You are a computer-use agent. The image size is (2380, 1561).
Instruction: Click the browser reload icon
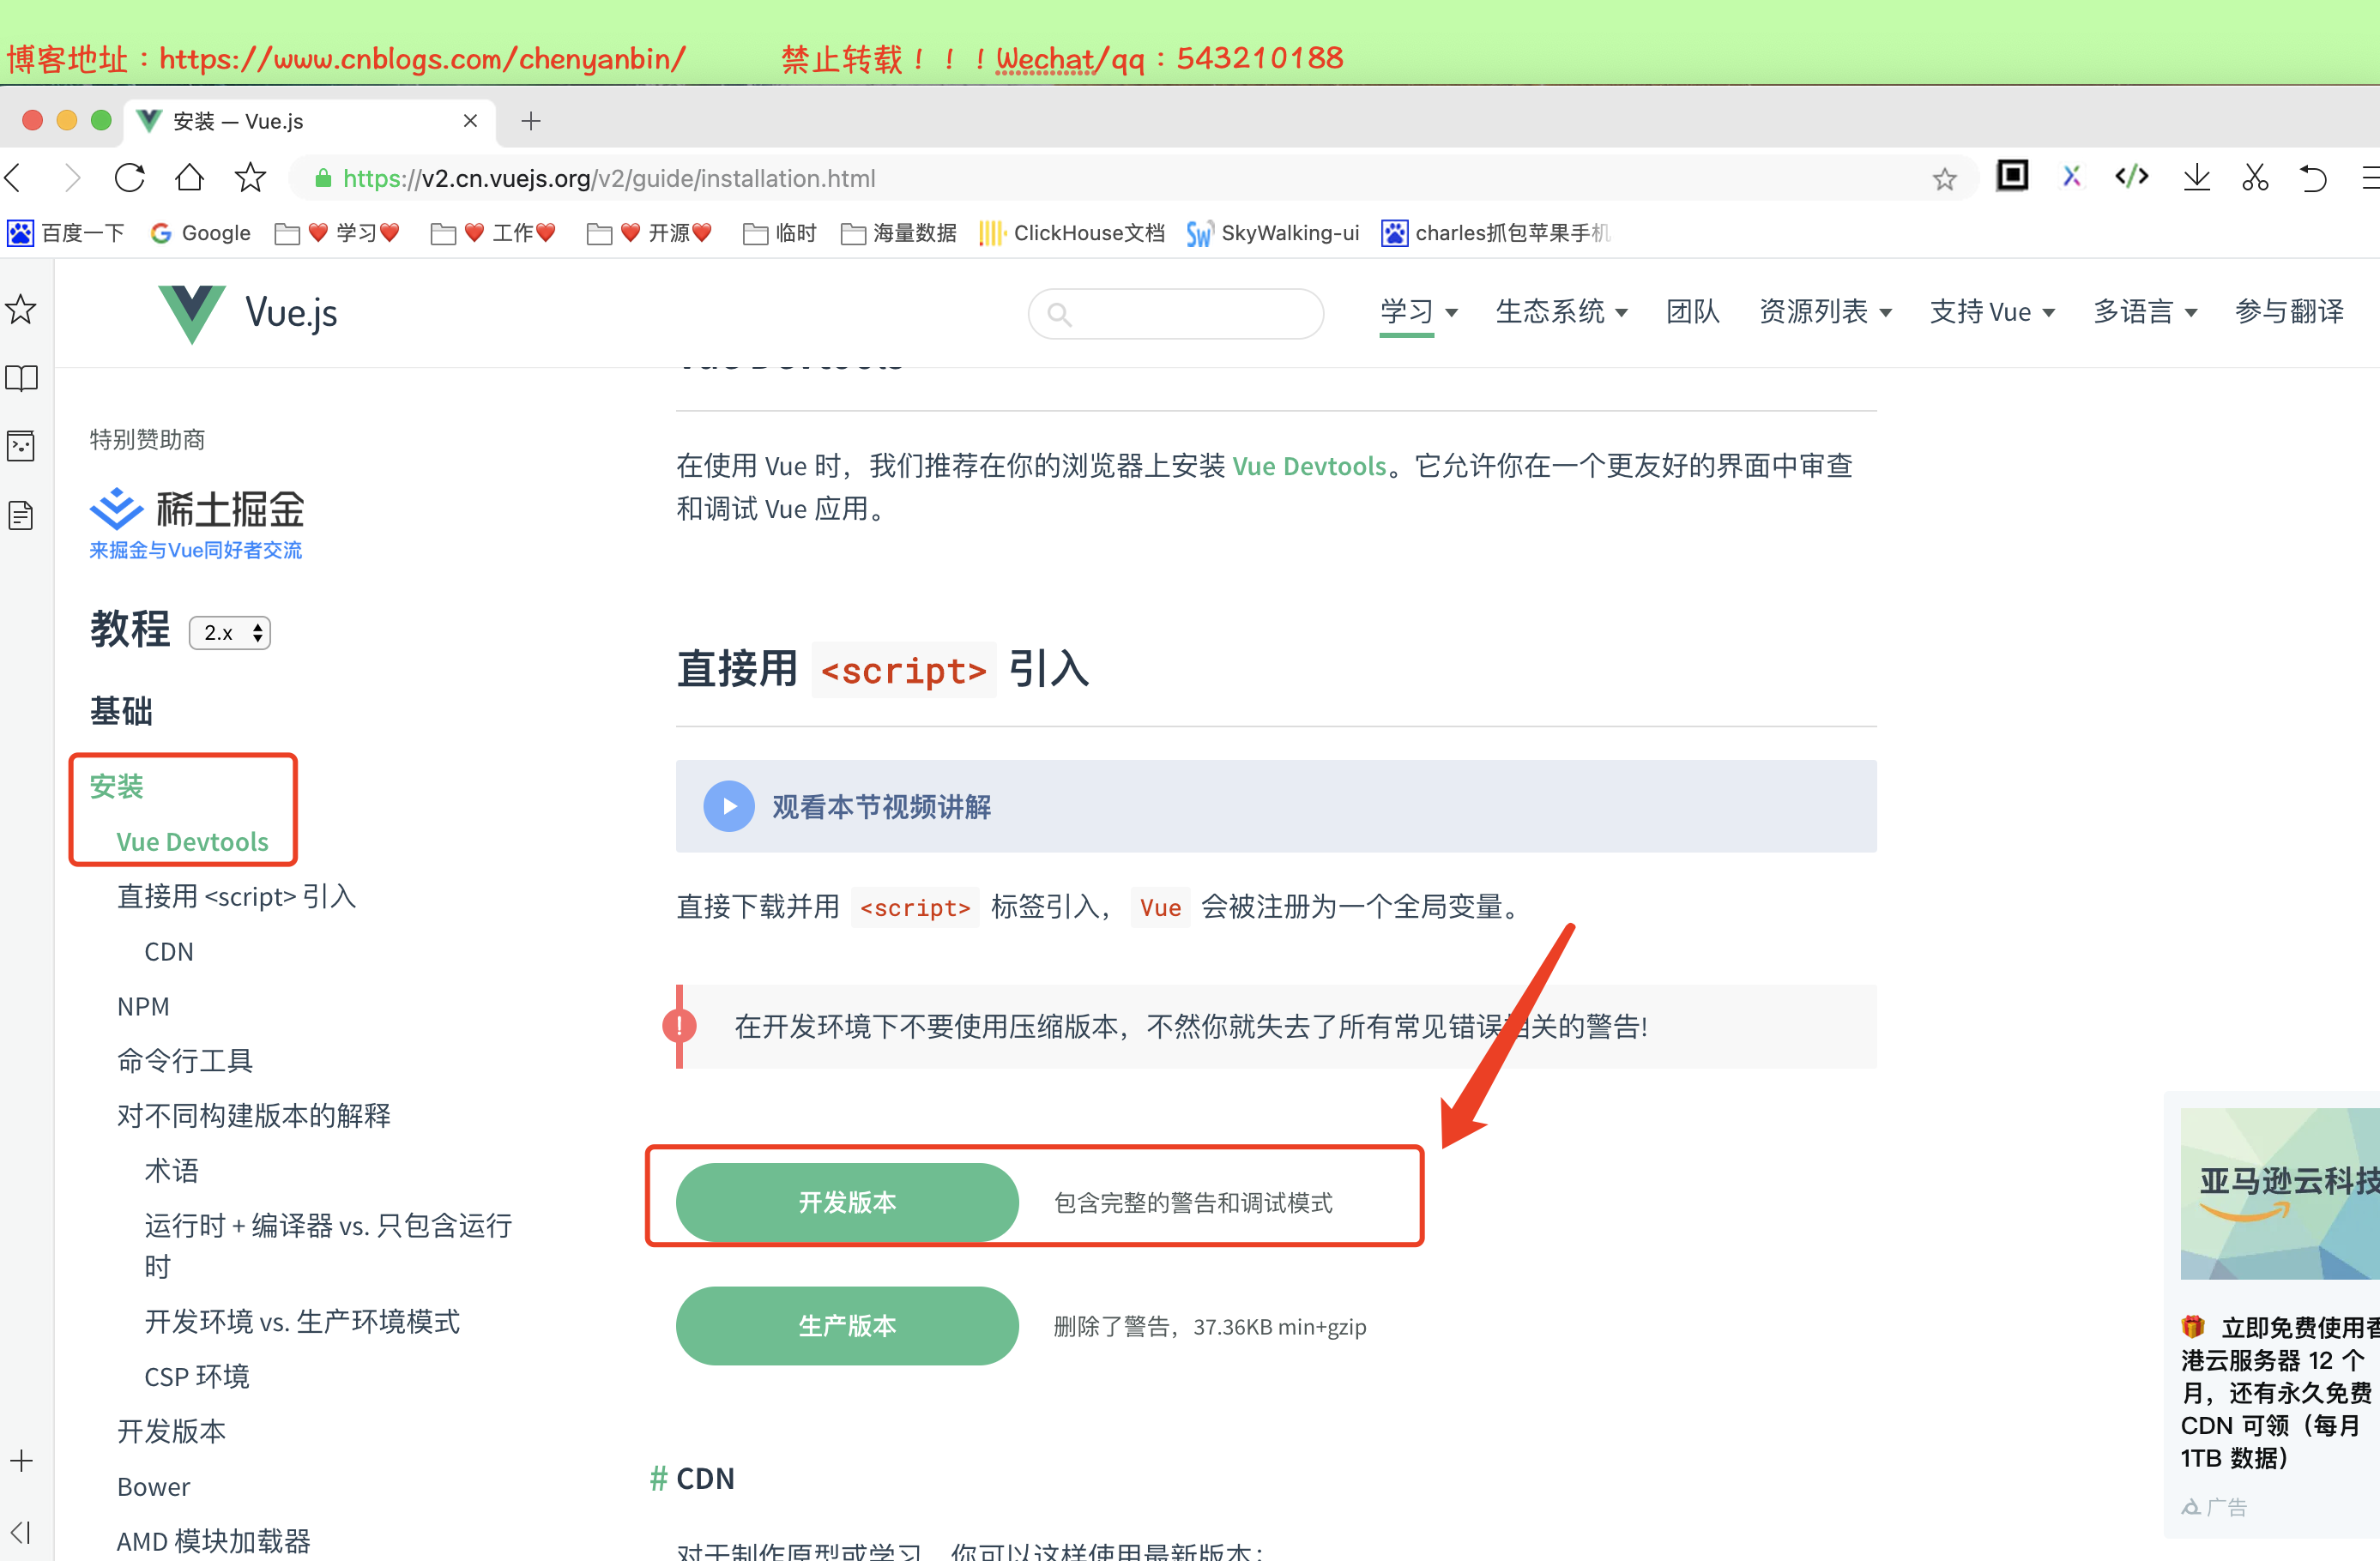click(130, 178)
